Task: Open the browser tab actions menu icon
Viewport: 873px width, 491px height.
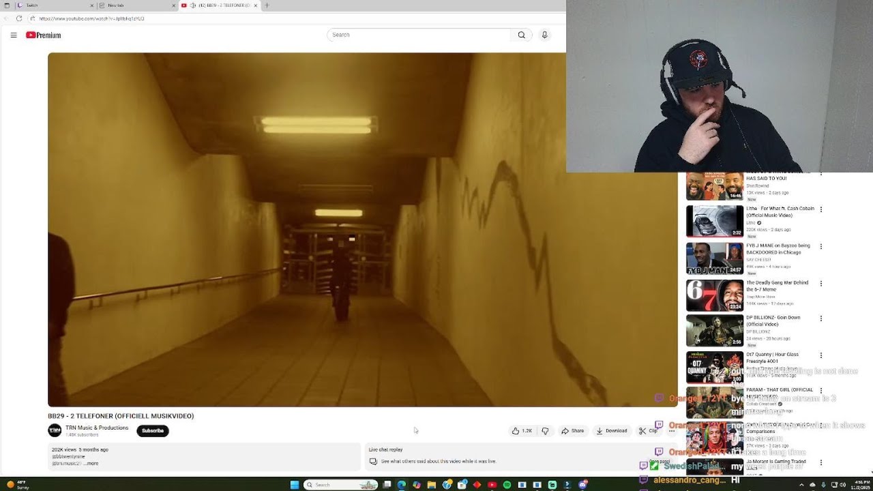Action: pyautogui.click(x=7, y=5)
